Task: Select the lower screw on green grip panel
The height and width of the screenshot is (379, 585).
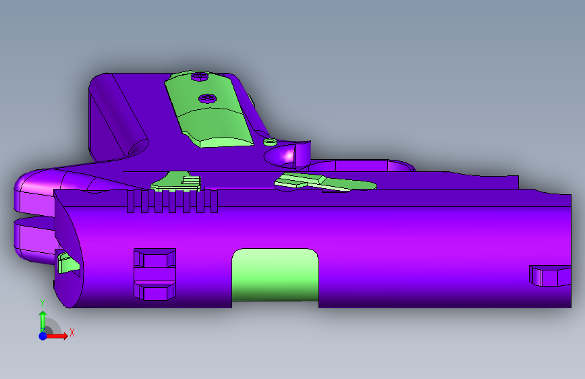Action: 207,98
